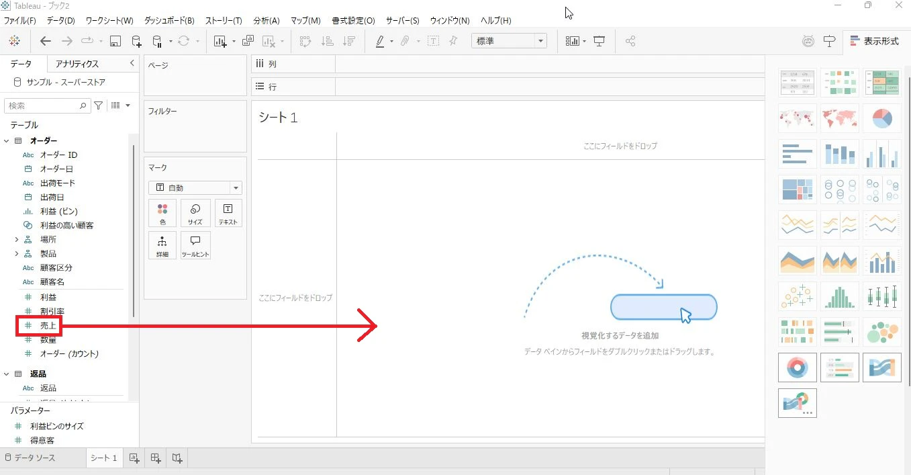Screen dimensions: 911x475
Task: Toggle mark labels with the T toolbar icon
Action: click(433, 41)
